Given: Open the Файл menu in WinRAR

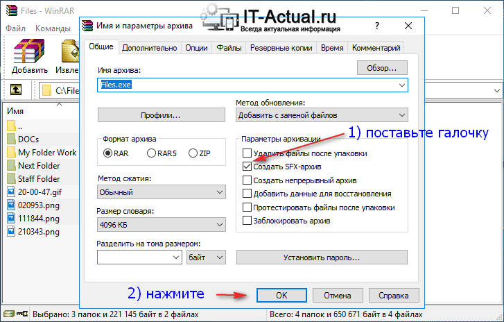Looking at the screenshot, I should [15, 28].
